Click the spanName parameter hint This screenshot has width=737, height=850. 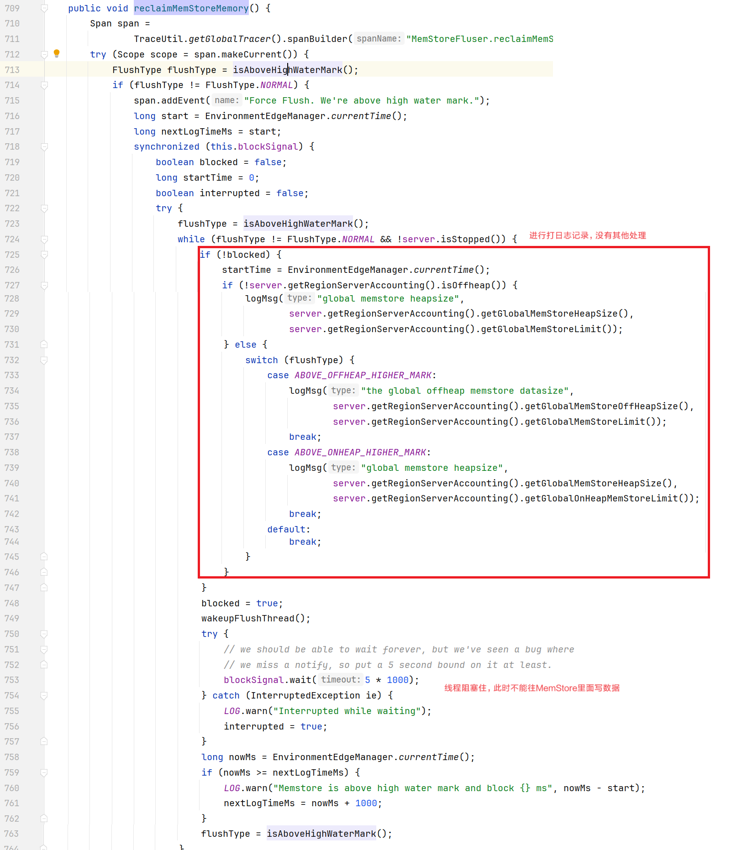tap(379, 39)
